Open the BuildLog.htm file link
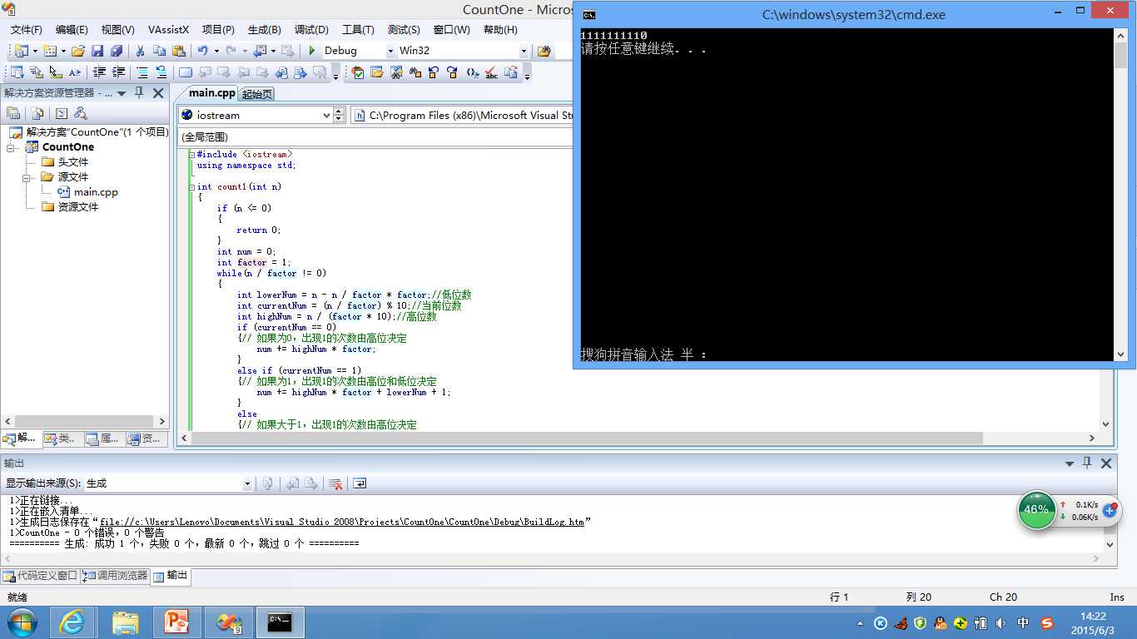 pos(342,522)
